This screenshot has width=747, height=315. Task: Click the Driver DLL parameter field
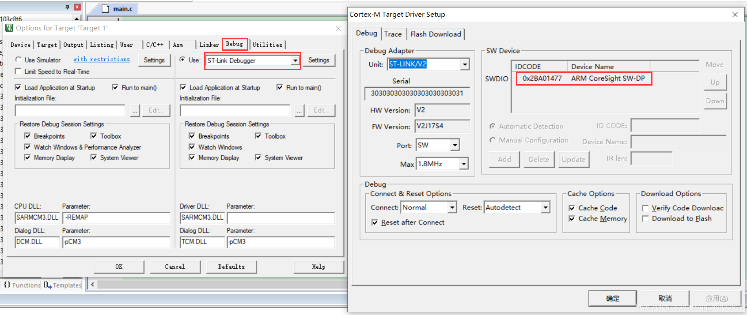[281, 217]
